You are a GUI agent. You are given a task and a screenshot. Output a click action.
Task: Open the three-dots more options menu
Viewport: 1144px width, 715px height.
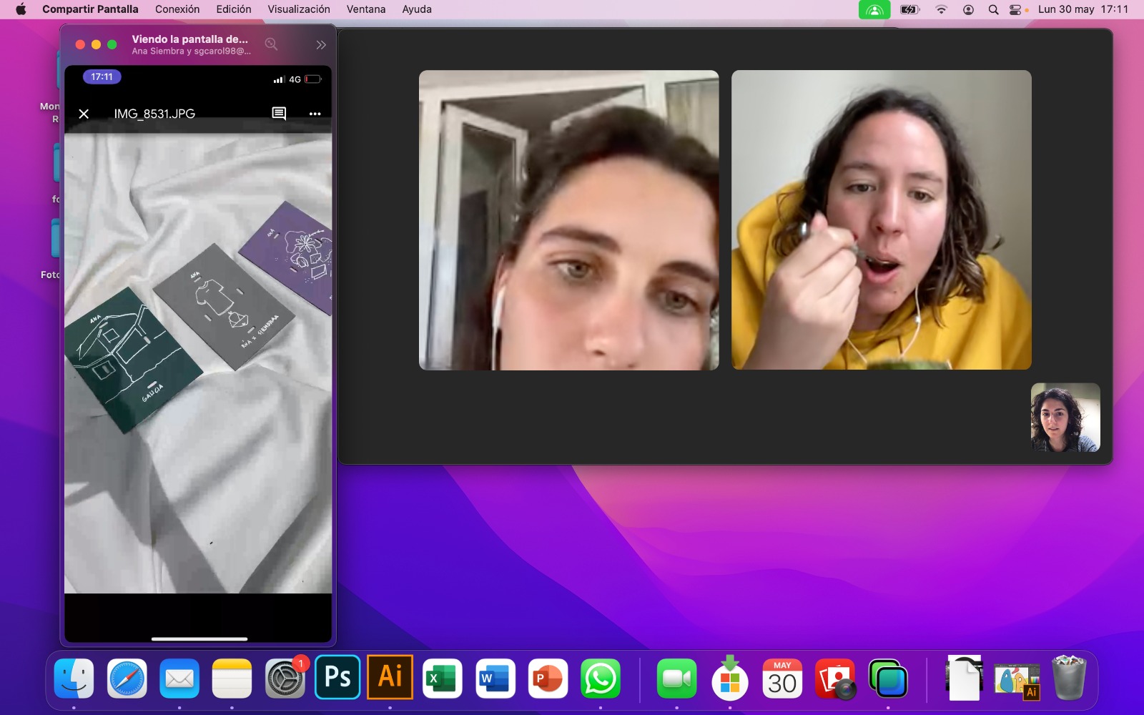pyautogui.click(x=315, y=114)
